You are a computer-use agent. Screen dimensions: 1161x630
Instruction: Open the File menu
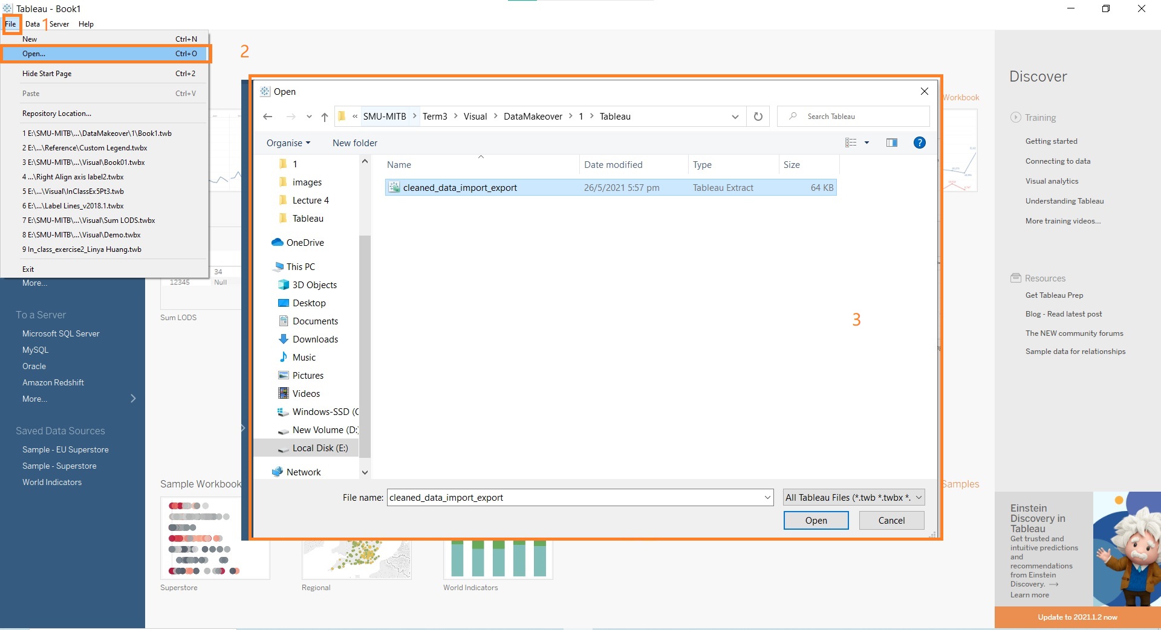click(x=10, y=24)
